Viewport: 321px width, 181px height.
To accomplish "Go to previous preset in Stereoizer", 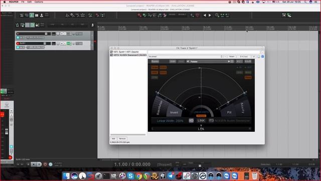I will (x=188, y=61).
